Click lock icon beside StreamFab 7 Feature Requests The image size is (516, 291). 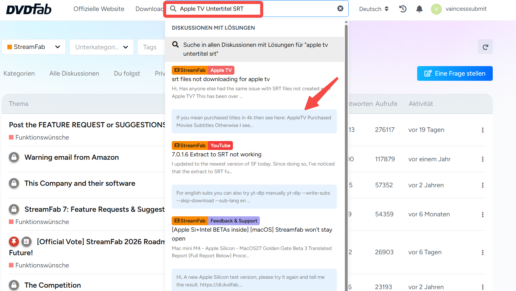[14, 209]
